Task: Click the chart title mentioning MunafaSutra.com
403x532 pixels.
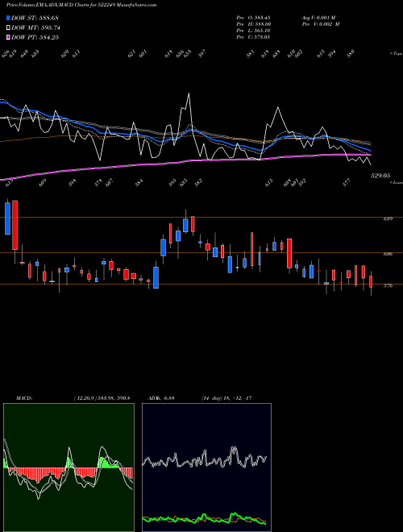Action: tap(81, 5)
